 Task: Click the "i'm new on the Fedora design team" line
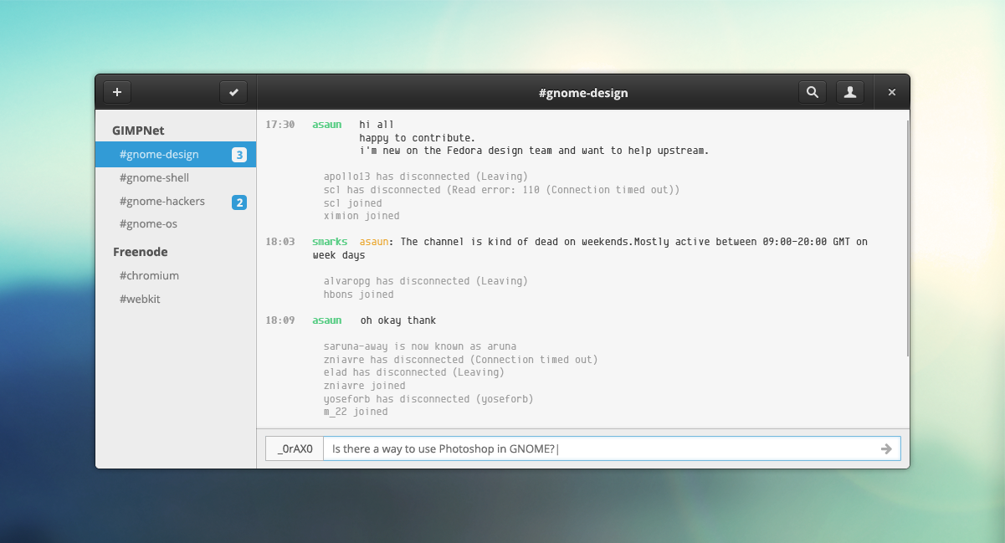(535, 151)
